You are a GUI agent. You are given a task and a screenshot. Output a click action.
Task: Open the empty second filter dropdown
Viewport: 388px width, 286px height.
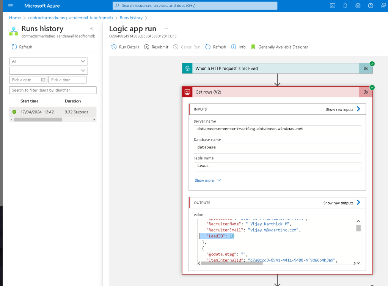49,71
